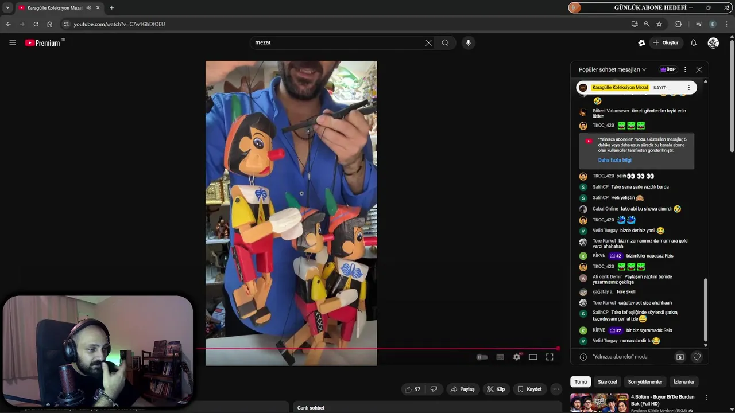Click the video frame showing puppets
Image resolution: width=735 pixels, height=413 pixels.
[x=291, y=212]
